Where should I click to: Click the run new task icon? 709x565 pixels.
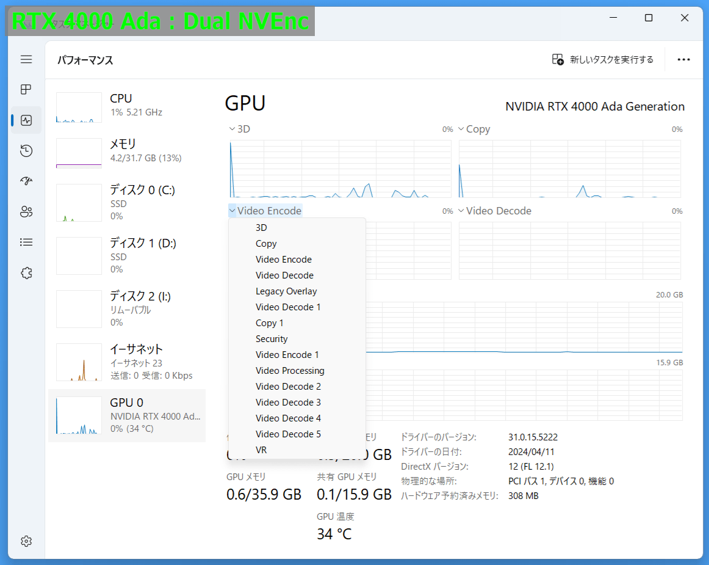click(558, 59)
